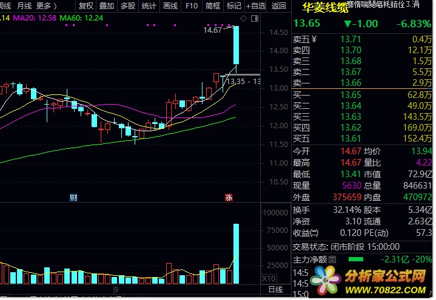Click the 量比 value 4.22
This screenshot has width=436, height=300.
tap(424, 163)
